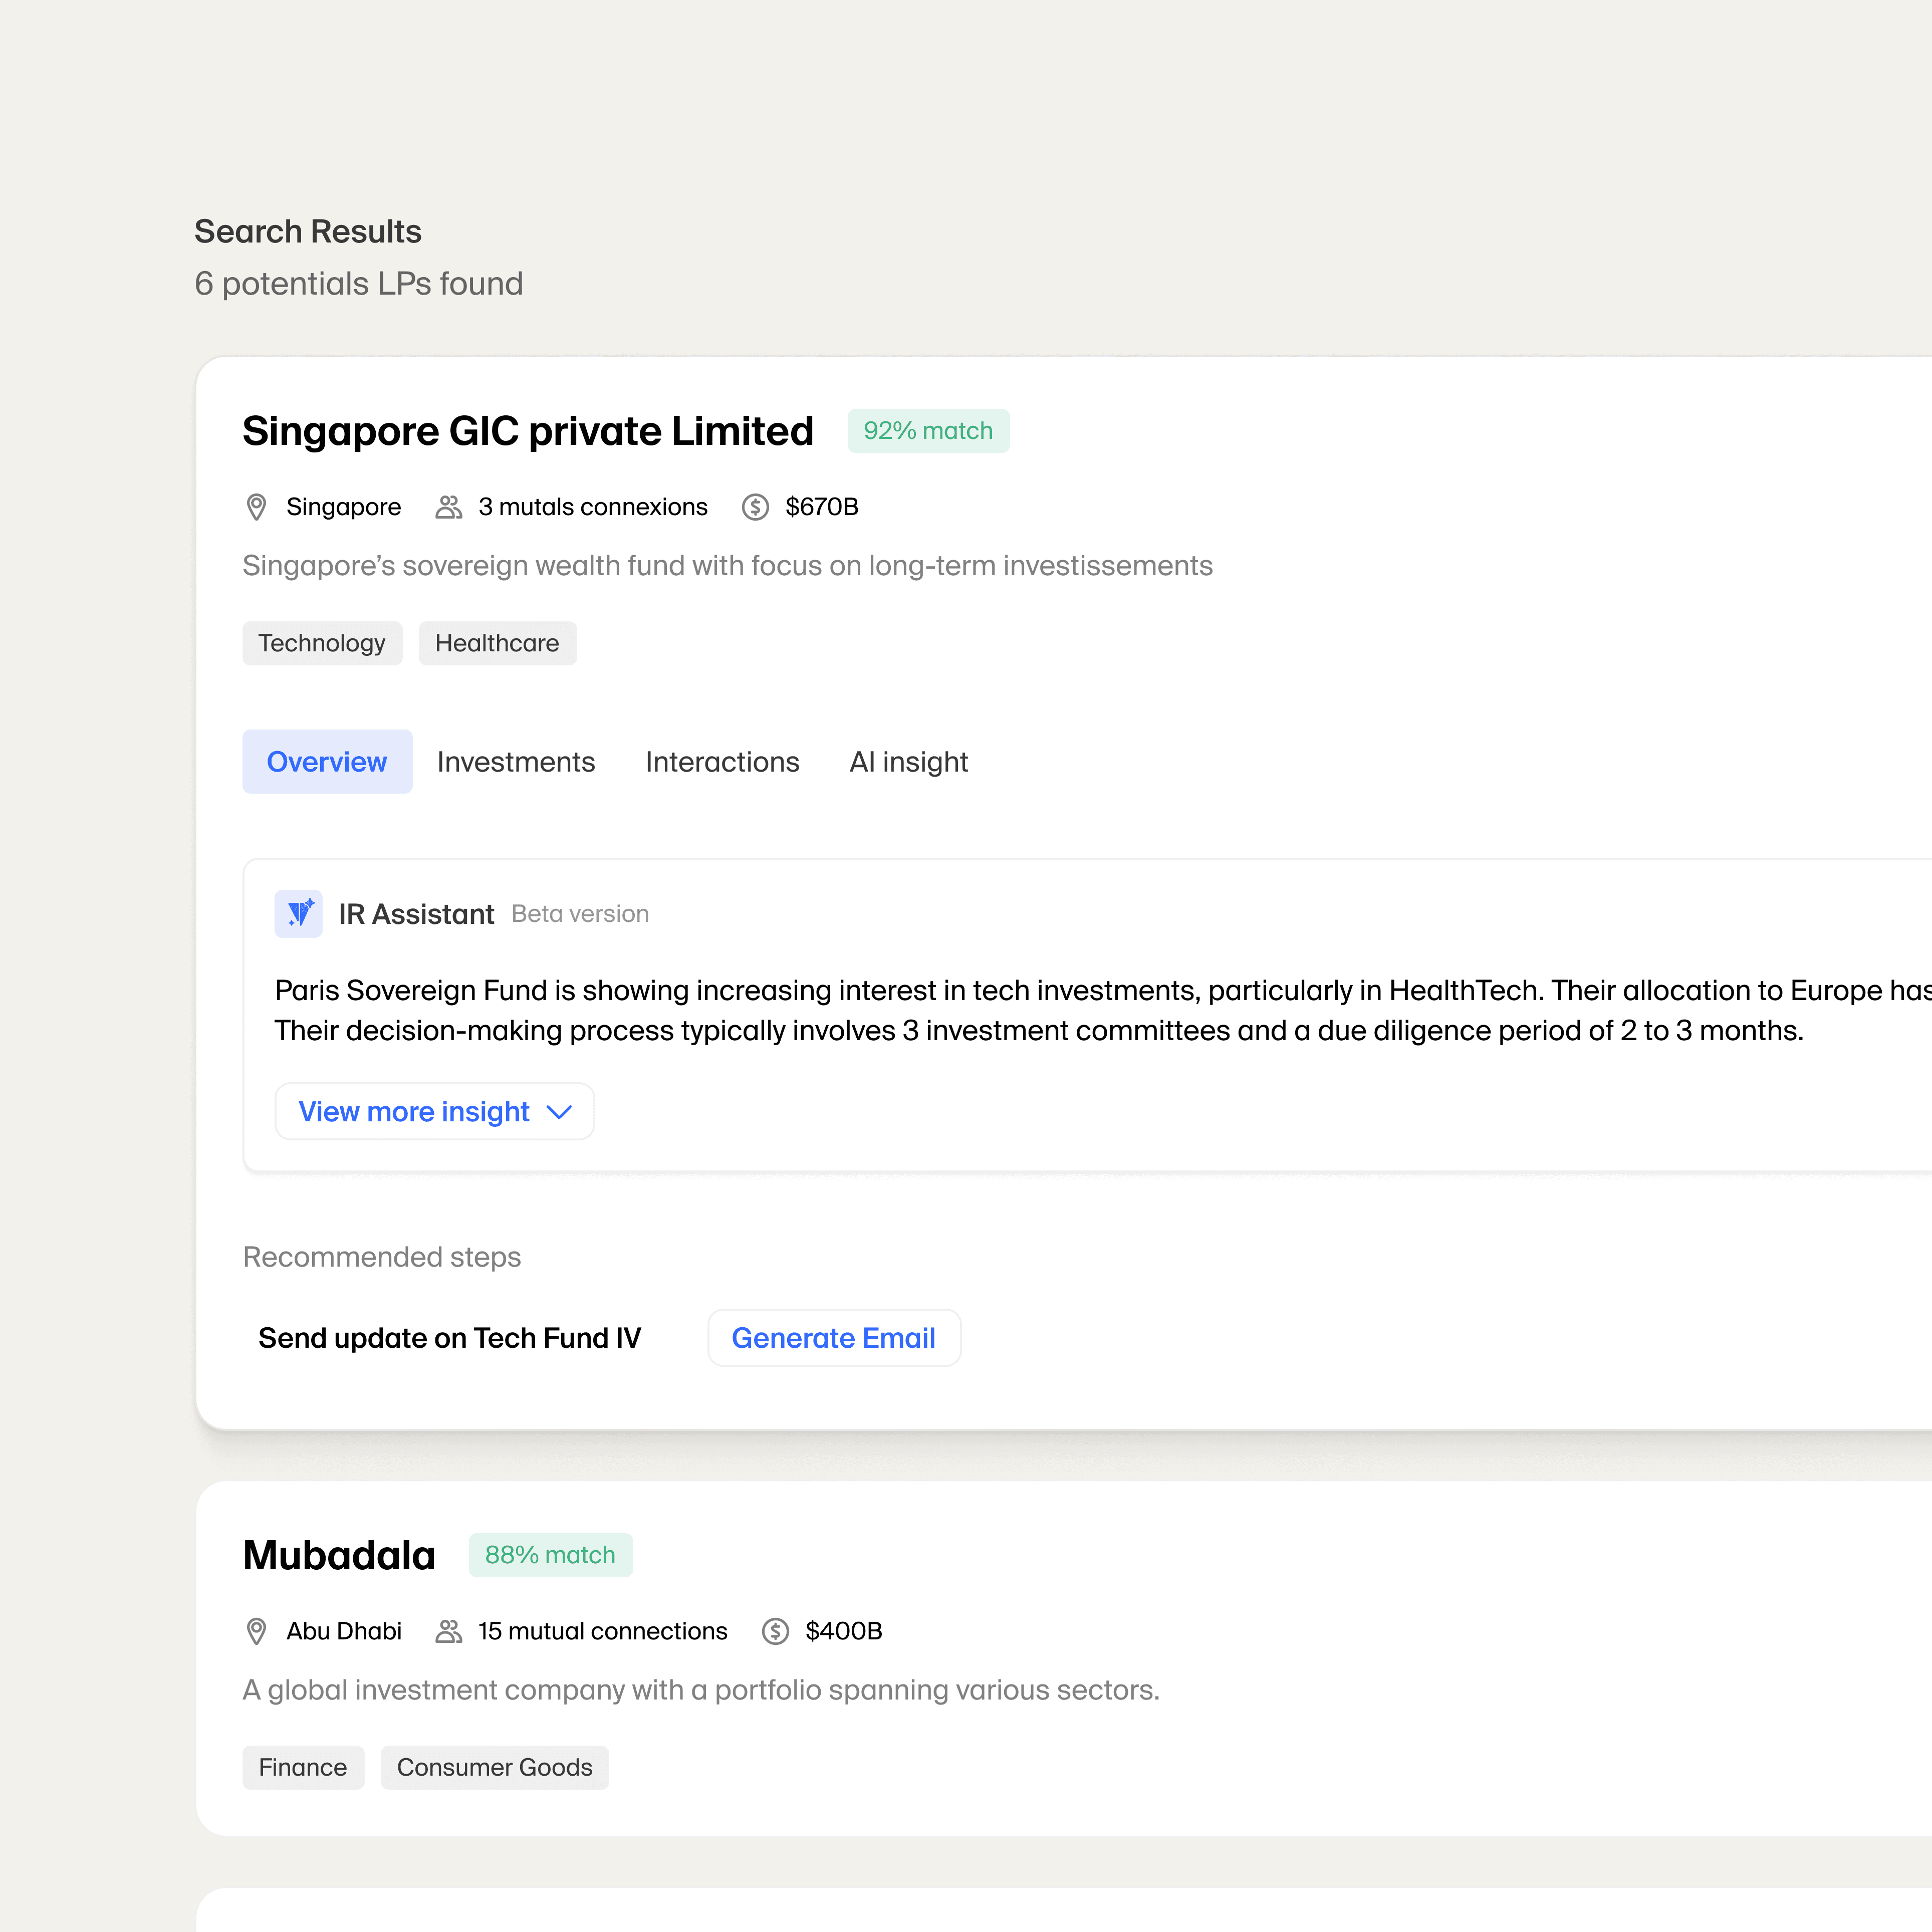Image resolution: width=1932 pixels, height=1932 pixels.
Task: Click the $400B asset value
Action: (x=844, y=1631)
